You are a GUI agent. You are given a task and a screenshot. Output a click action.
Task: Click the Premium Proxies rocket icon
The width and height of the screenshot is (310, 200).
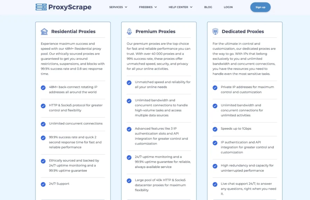[x=129, y=32]
